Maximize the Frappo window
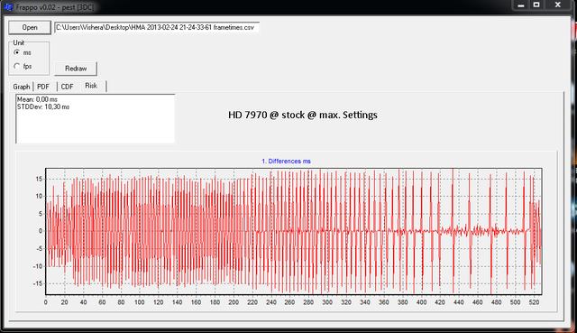577x333 pixels. (536, 5)
